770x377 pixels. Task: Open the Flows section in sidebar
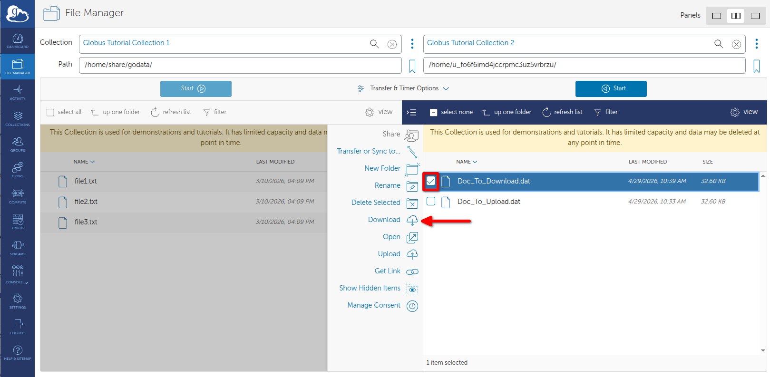[18, 170]
